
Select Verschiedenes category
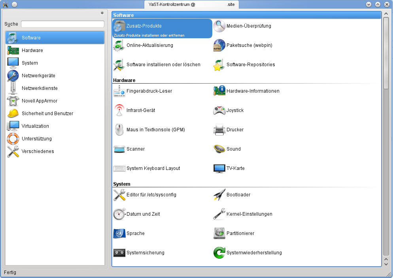55,151
